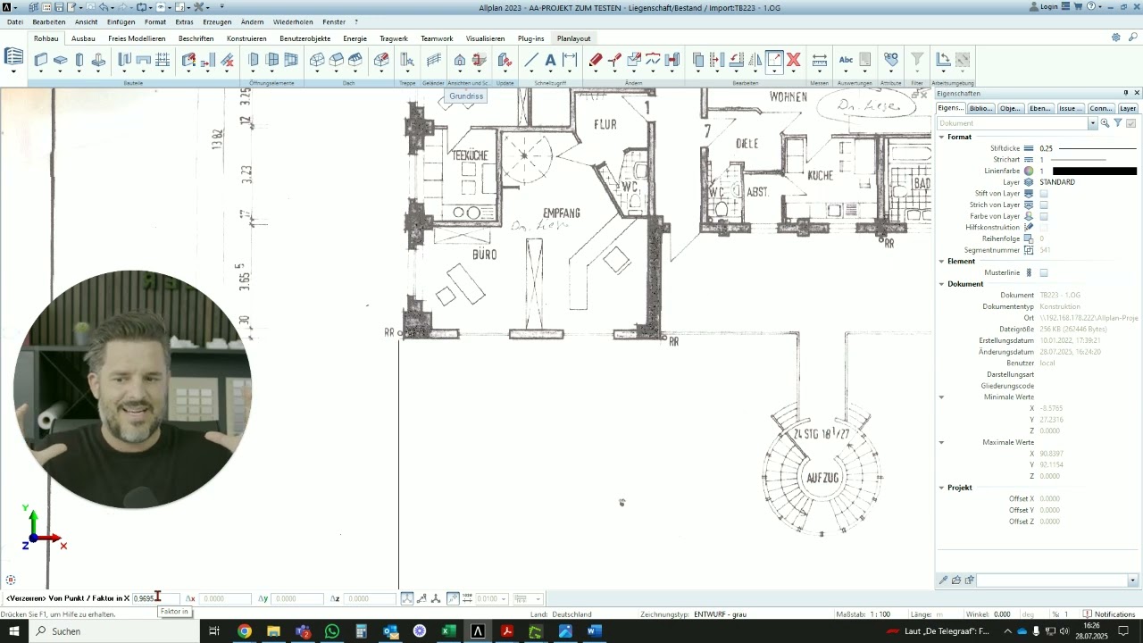
Task: Click the red X delete tool
Action: [x=793, y=60]
